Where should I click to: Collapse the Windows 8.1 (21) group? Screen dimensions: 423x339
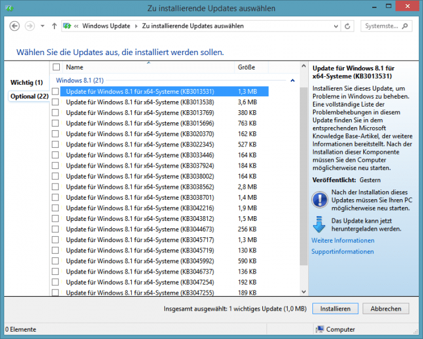292,81
